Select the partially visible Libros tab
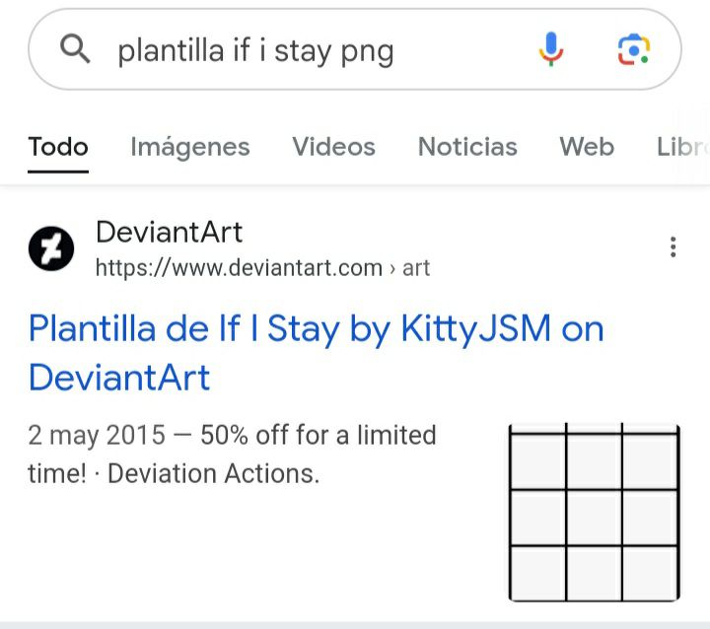710x629 pixels. [682, 147]
